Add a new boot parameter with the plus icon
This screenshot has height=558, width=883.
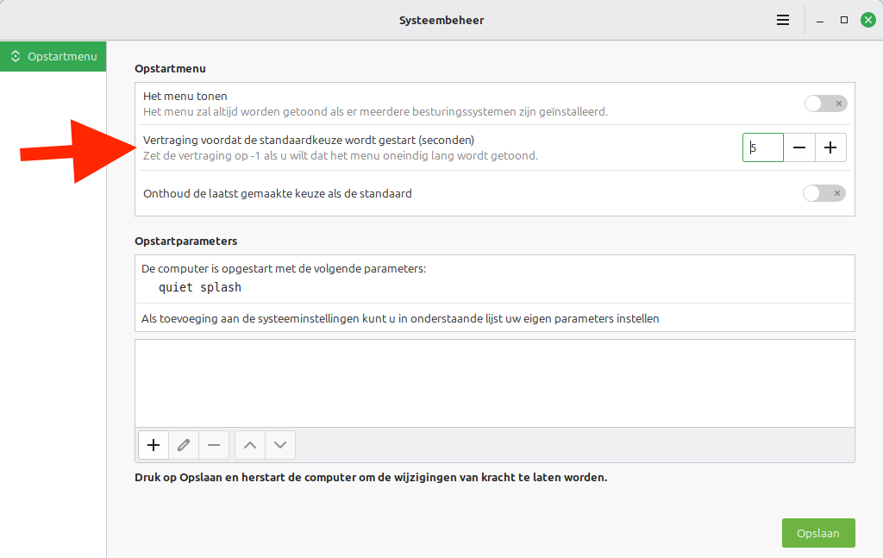pyautogui.click(x=153, y=445)
